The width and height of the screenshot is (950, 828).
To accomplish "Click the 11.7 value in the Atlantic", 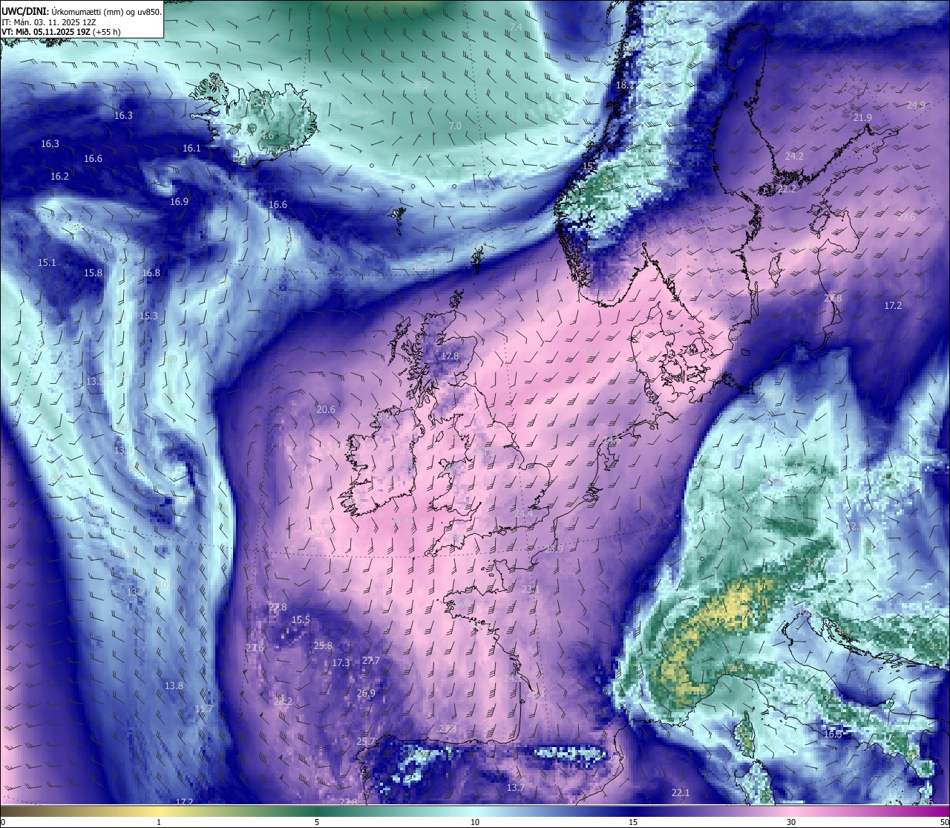I will [203, 709].
